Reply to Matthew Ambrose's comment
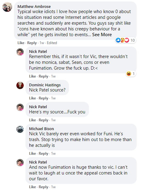 point(32,43)
